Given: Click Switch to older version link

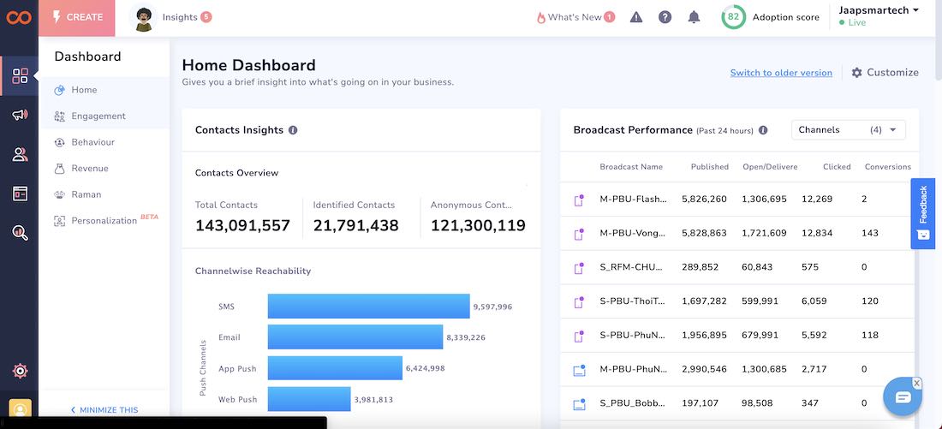Looking at the screenshot, I should tap(781, 73).
